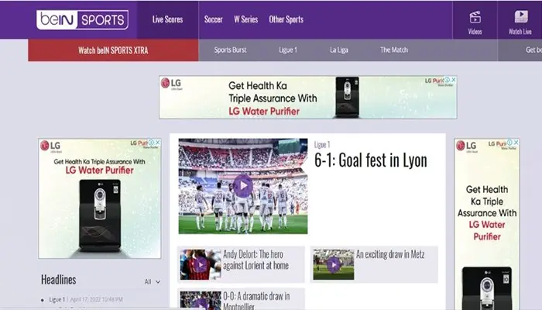The width and height of the screenshot is (542, 310).
Task: Open 'Andy Delort: The hero' article
Action: click(256, 260)
